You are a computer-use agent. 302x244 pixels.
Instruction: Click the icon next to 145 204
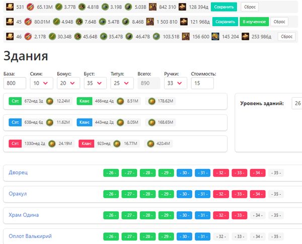[215, 37]
